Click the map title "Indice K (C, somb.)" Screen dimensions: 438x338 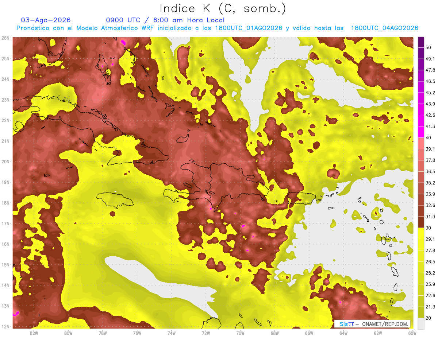point(223,9)
